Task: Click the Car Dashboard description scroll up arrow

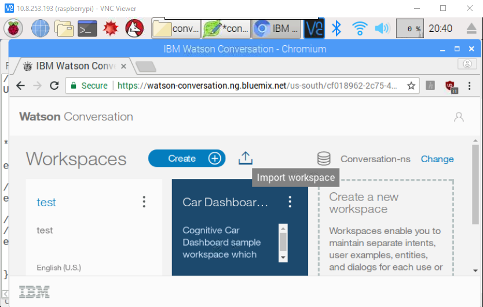Action: [283, 228]
